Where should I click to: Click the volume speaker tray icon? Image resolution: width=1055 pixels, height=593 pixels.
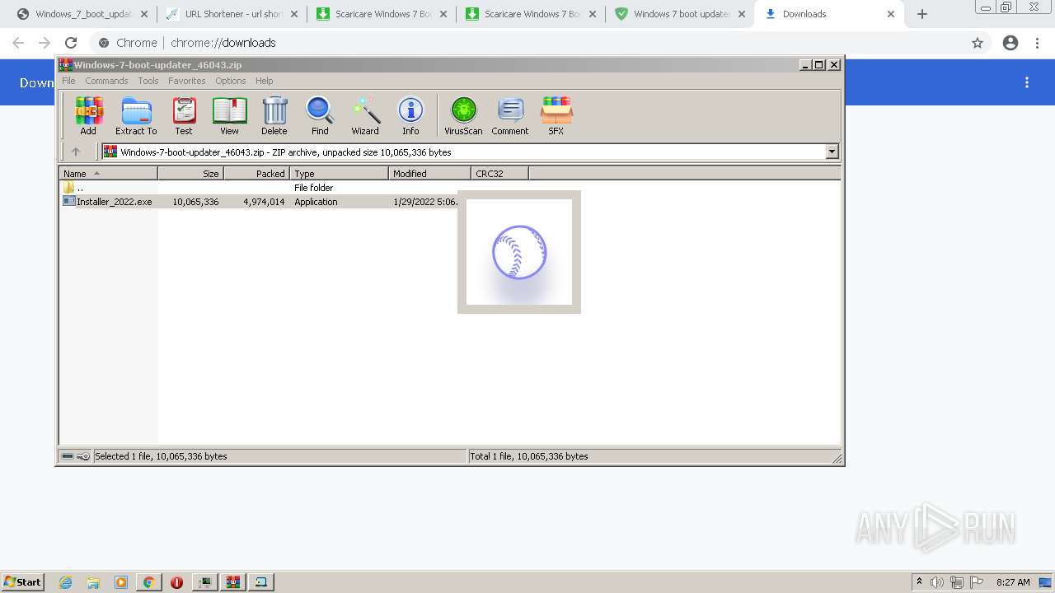pyautogui.click(x=937, y=582)
